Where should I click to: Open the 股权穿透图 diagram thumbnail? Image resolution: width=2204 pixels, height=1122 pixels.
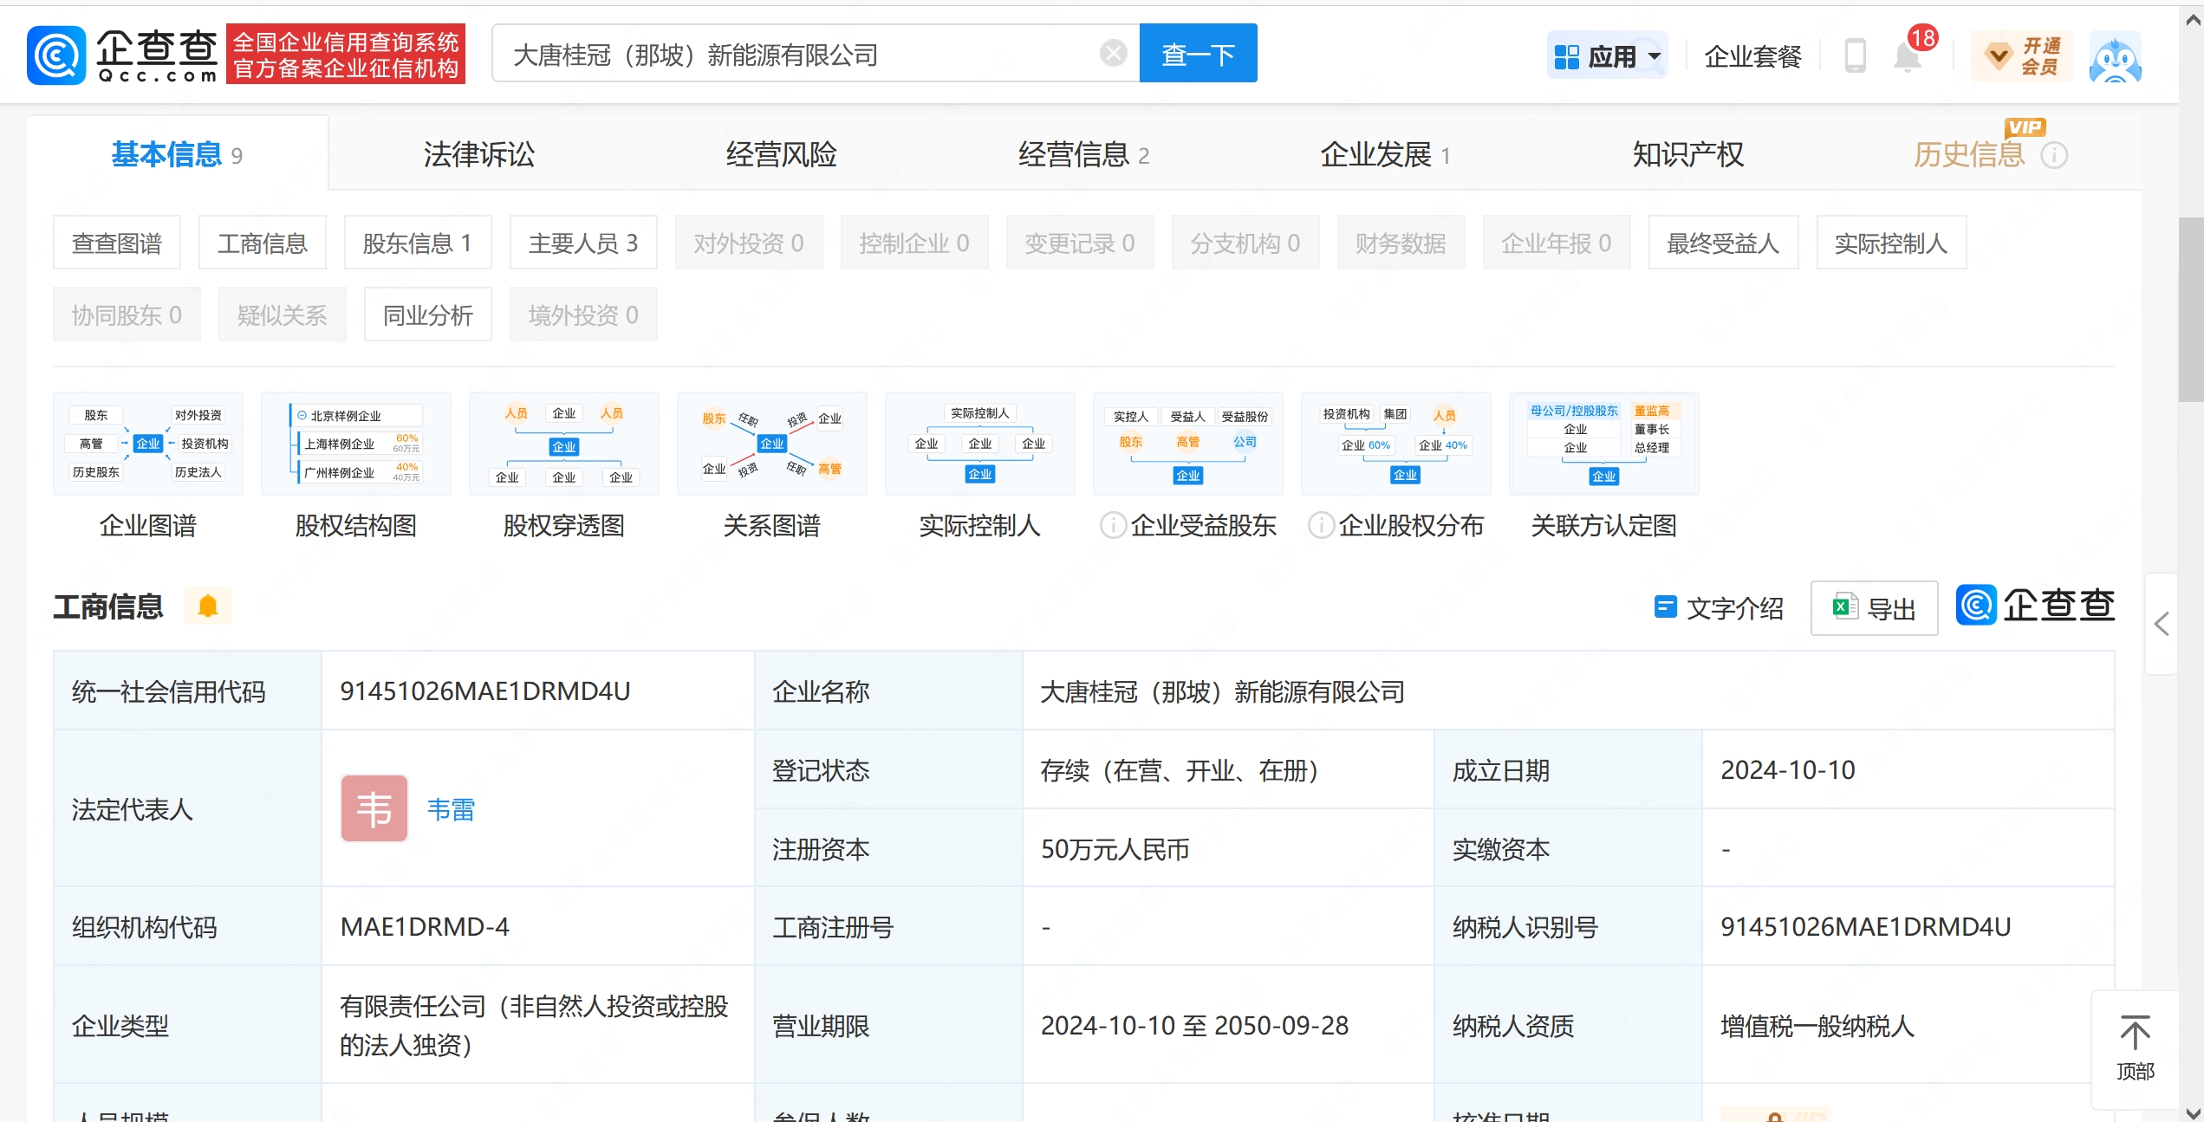coord(564,444)
